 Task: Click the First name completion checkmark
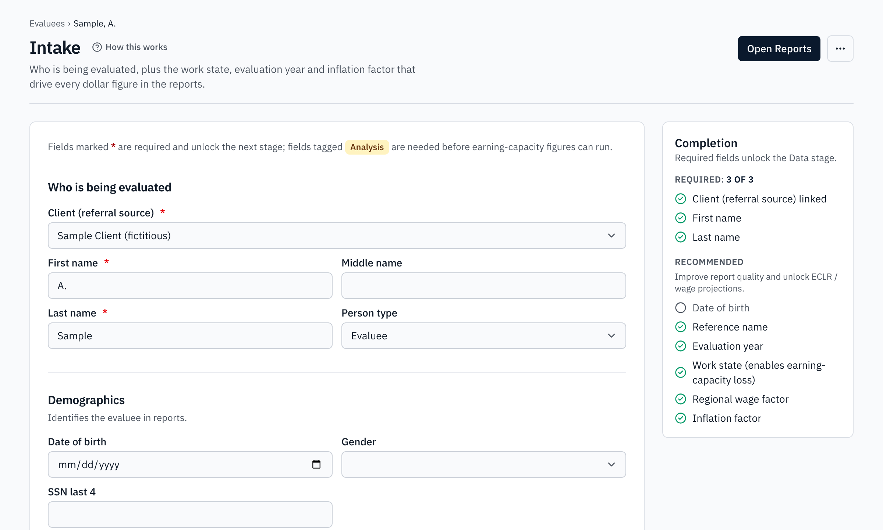681,218
